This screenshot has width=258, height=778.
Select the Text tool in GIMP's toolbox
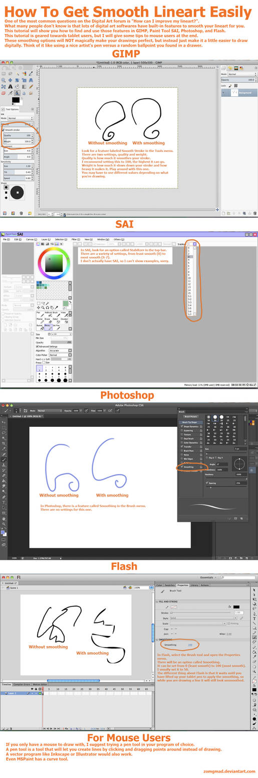[11, 87]
